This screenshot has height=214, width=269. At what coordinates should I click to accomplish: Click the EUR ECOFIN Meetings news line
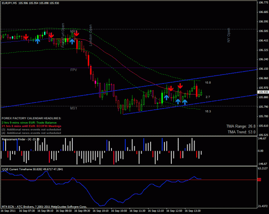[31, 126]
